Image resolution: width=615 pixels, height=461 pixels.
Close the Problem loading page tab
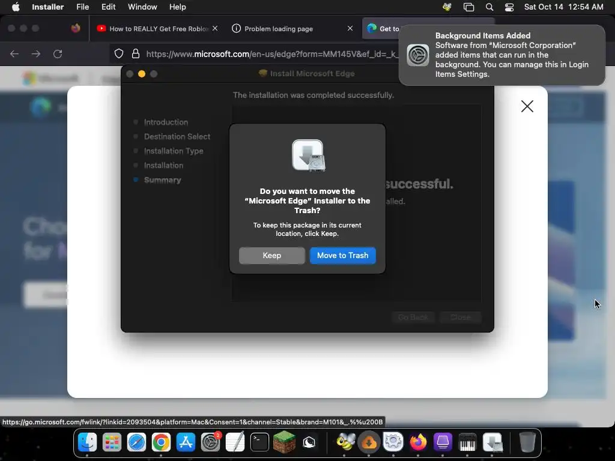tap(350, 28)
